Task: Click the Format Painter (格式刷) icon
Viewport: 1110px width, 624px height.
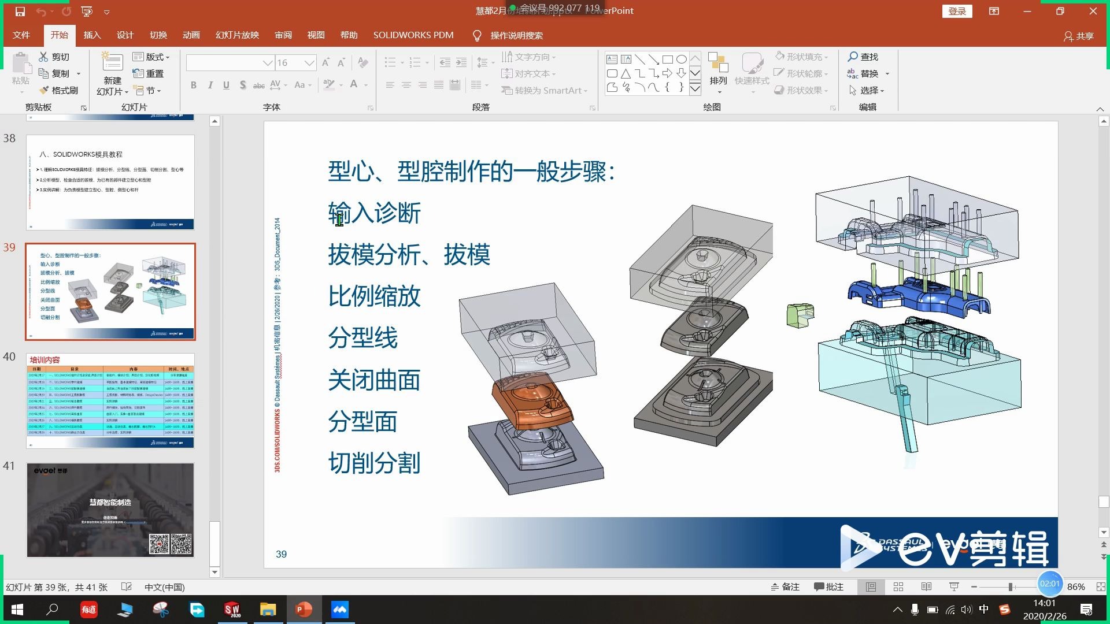Action: (45, 91)
